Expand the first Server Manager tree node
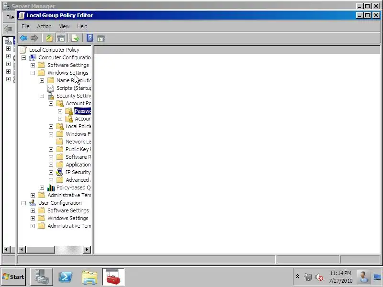 point(8,49)
